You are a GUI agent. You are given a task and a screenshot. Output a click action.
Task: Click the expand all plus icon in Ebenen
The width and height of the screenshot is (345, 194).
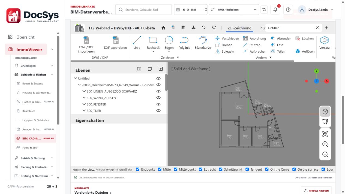click(160, 69)
